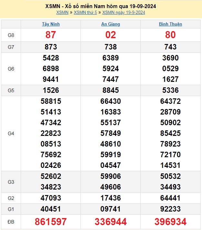The image size is (202, 230).
Task: Open the XSMN thứ 5 link
Action: pos(85,13)
